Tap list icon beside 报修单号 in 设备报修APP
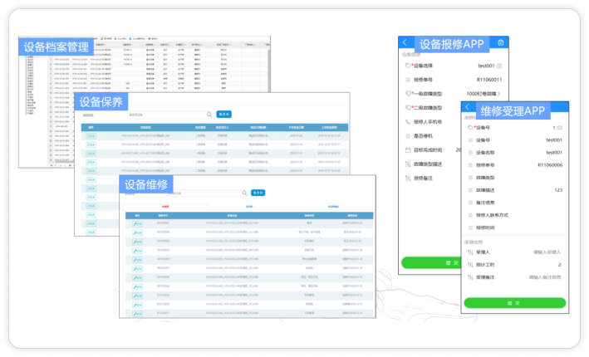589x357 pixels. click(x=408, y=80)
